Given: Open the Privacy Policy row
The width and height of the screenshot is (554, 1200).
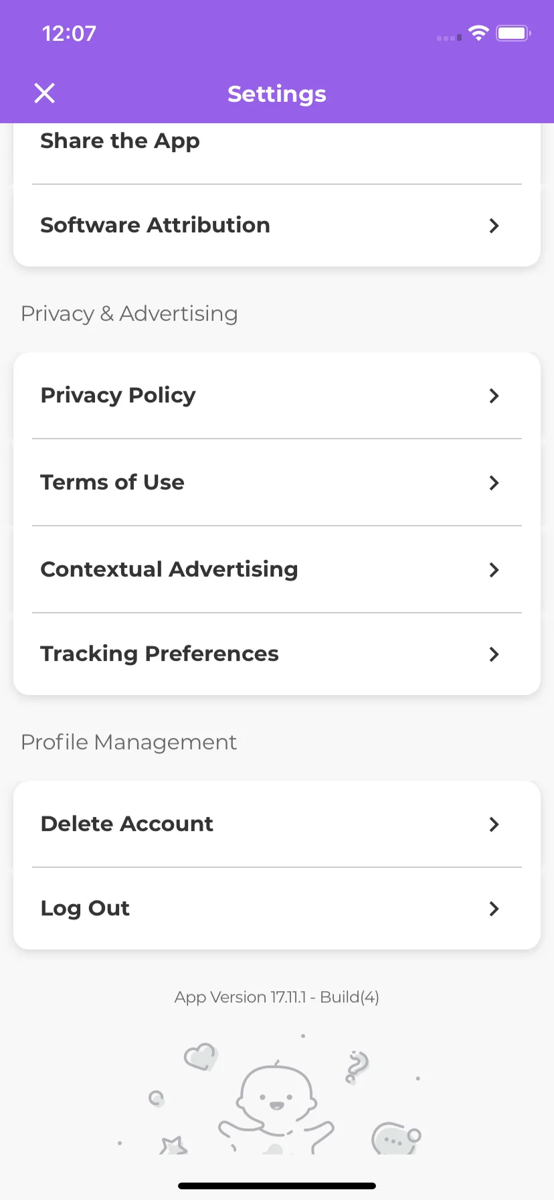Looking at the screenshot, I should (277, 396).
